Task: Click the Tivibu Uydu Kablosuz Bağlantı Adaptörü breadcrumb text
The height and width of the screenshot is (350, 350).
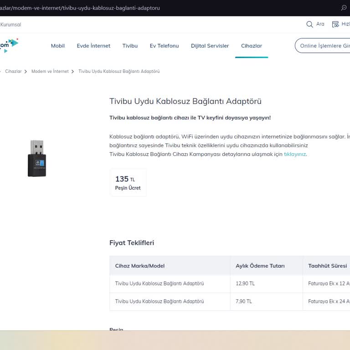Action: (119, 72)
